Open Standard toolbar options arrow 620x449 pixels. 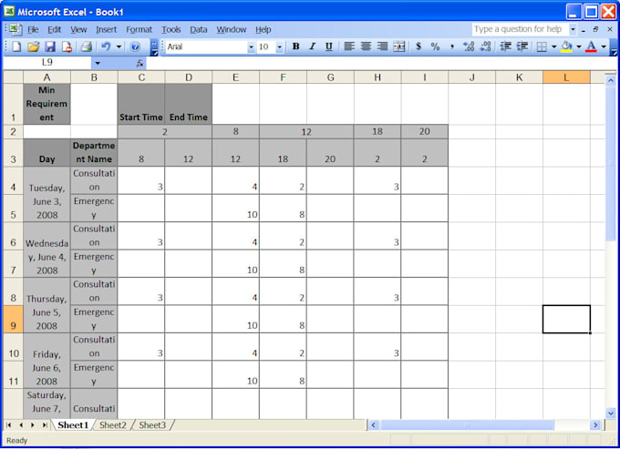(x=155, y=47)
